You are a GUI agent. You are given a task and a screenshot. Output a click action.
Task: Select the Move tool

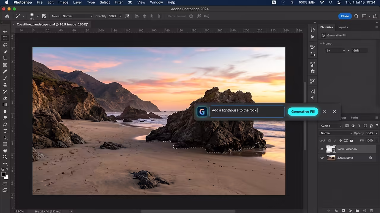click(5, 31)
